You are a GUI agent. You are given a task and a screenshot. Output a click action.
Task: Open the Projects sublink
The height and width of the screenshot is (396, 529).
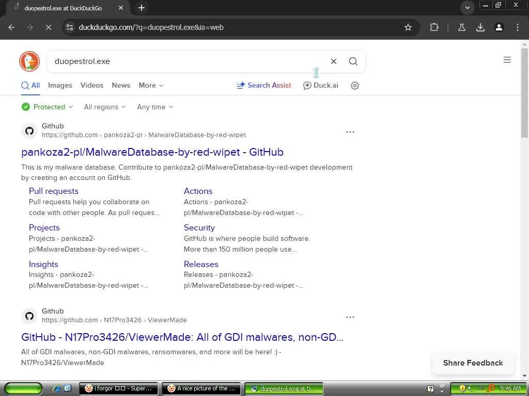point(44,227)
